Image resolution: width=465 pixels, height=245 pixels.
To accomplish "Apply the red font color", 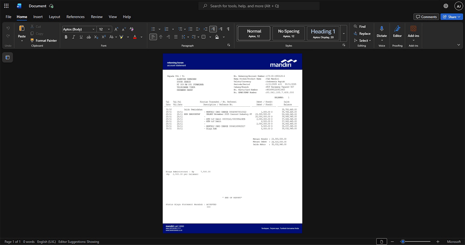I will [135, 37].
